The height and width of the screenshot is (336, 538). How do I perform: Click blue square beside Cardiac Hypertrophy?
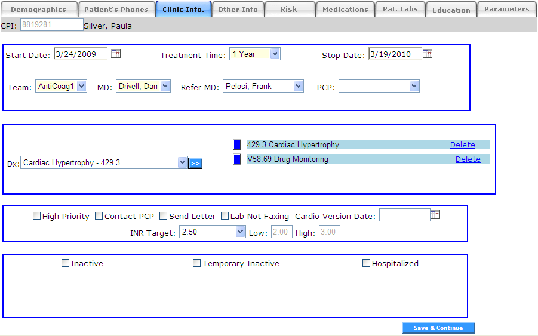click(237, 144)
